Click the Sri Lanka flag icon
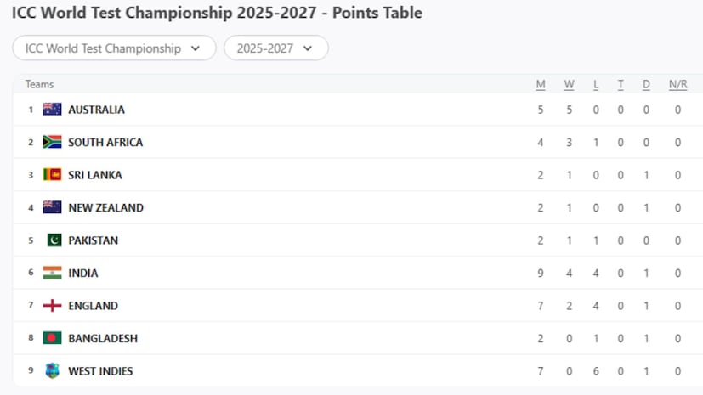This screenshot has width=703, height=395. point(52,175)
